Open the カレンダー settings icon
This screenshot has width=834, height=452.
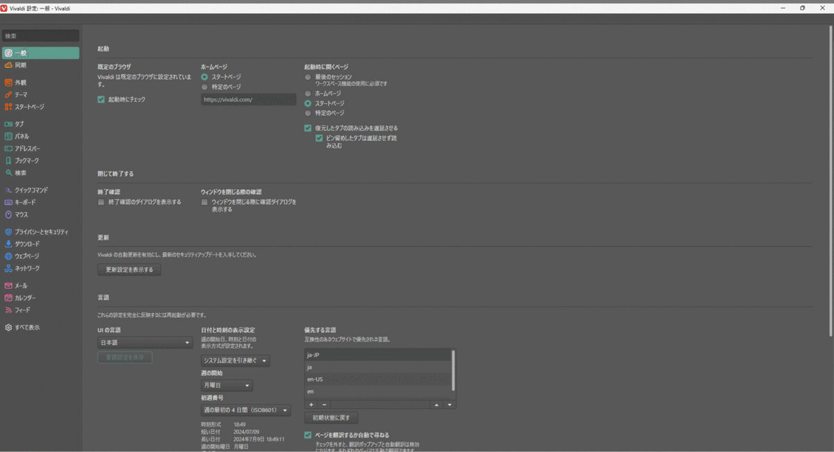pos(8,298)
